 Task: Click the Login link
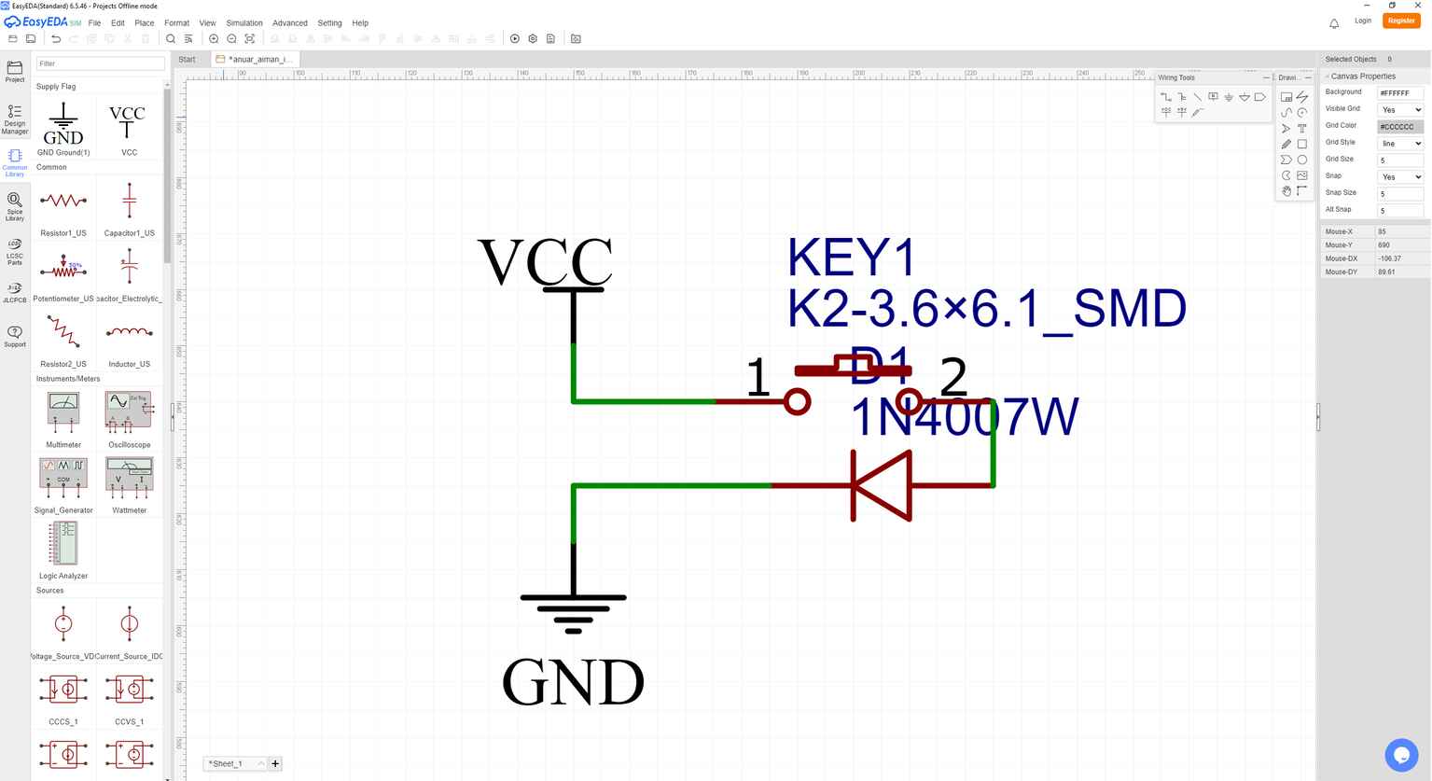pyautogui.click(x=1363, y=21)
